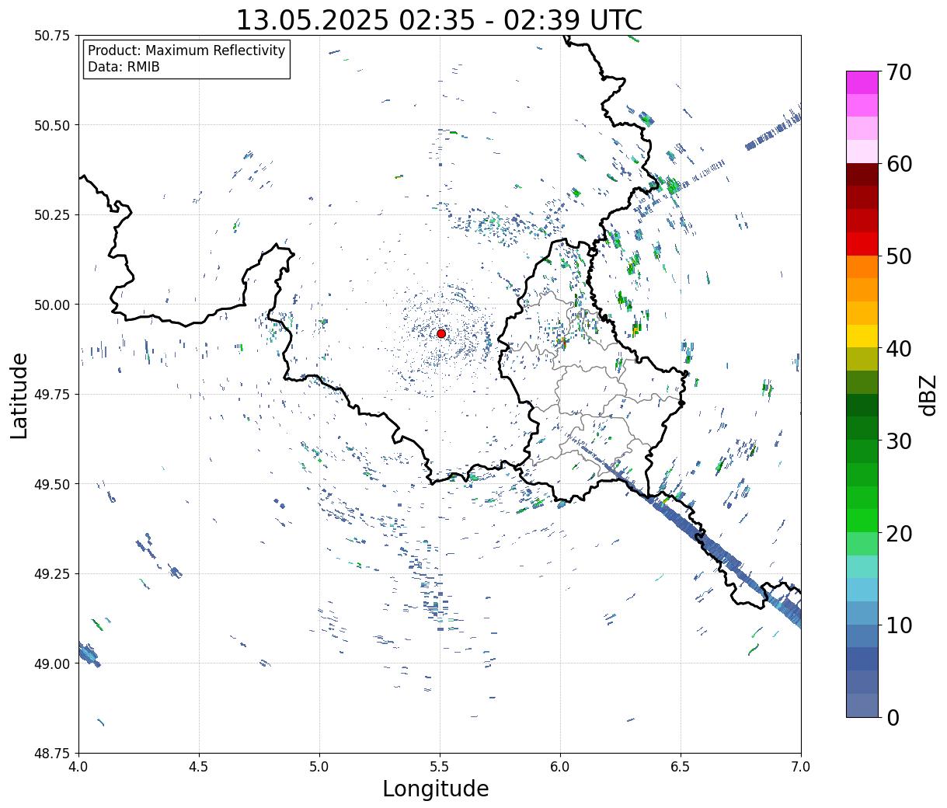Screen dimensions: 947x808
Task: Click the longitude tick label 6.0
Action: click(x=560, y=766)
